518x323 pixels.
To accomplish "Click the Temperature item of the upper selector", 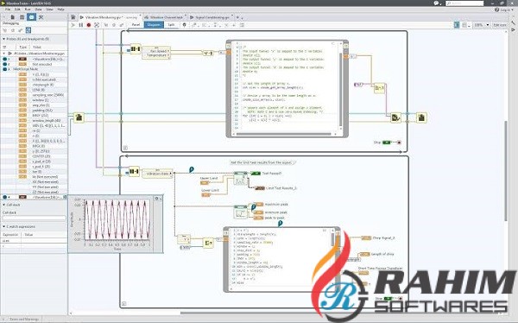I will coord(156,55).
